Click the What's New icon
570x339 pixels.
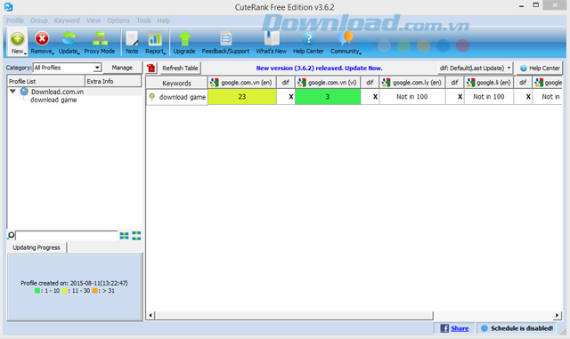271,38
